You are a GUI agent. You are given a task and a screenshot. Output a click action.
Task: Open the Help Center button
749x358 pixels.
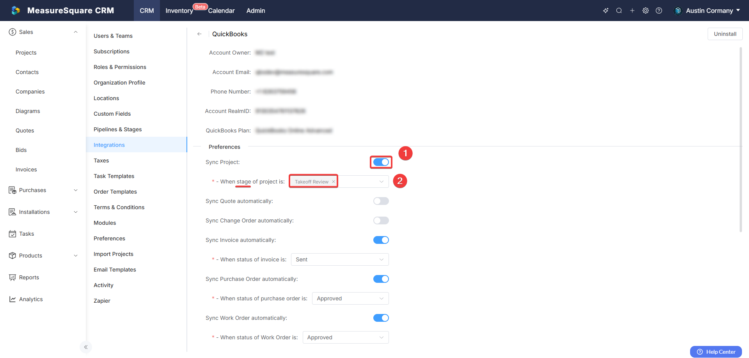click(716, 352)
